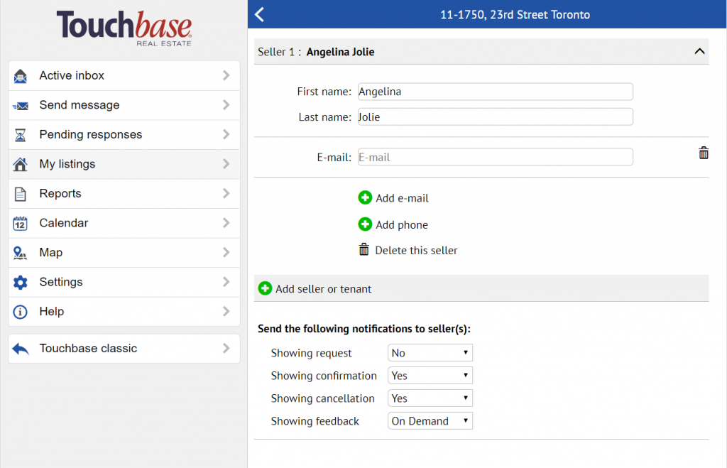Collapse the Seller 1 Angelina Jolie section
The image size is (727, 468).
coord(699,52)
